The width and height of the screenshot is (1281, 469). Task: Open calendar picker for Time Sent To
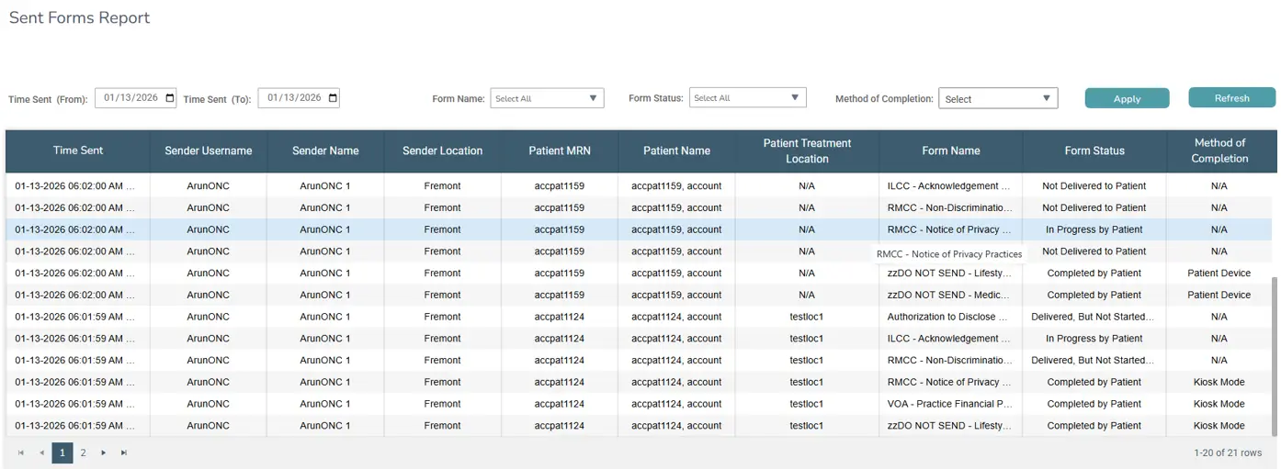click(x=333, y=98)
